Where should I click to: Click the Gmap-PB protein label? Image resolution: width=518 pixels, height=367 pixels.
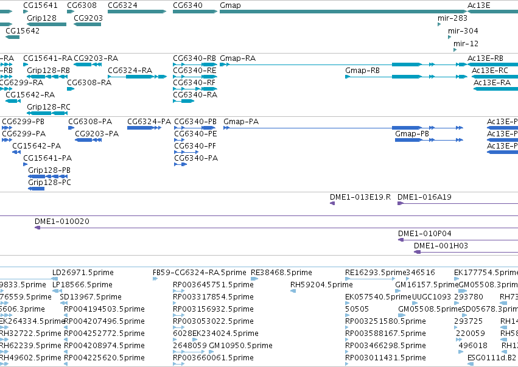pyautogui.click(x=412, y=134)
